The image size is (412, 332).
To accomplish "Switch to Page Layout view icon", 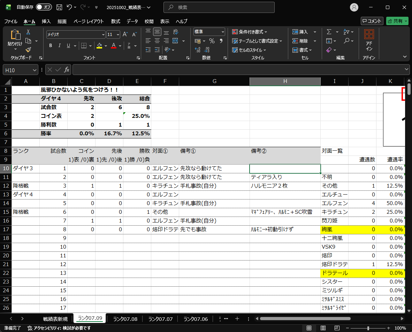I will click(323, 328).
